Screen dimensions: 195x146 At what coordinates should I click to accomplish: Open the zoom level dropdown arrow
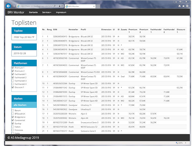coord(186,143)
